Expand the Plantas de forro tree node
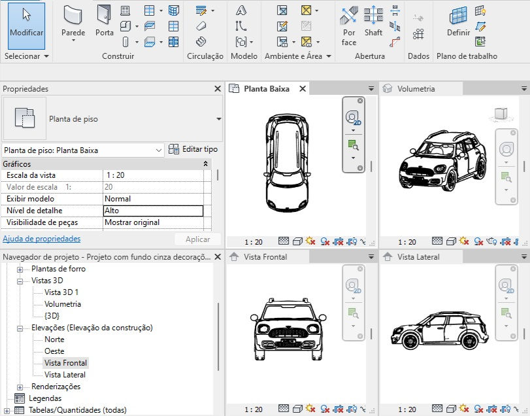 (20, 269)
